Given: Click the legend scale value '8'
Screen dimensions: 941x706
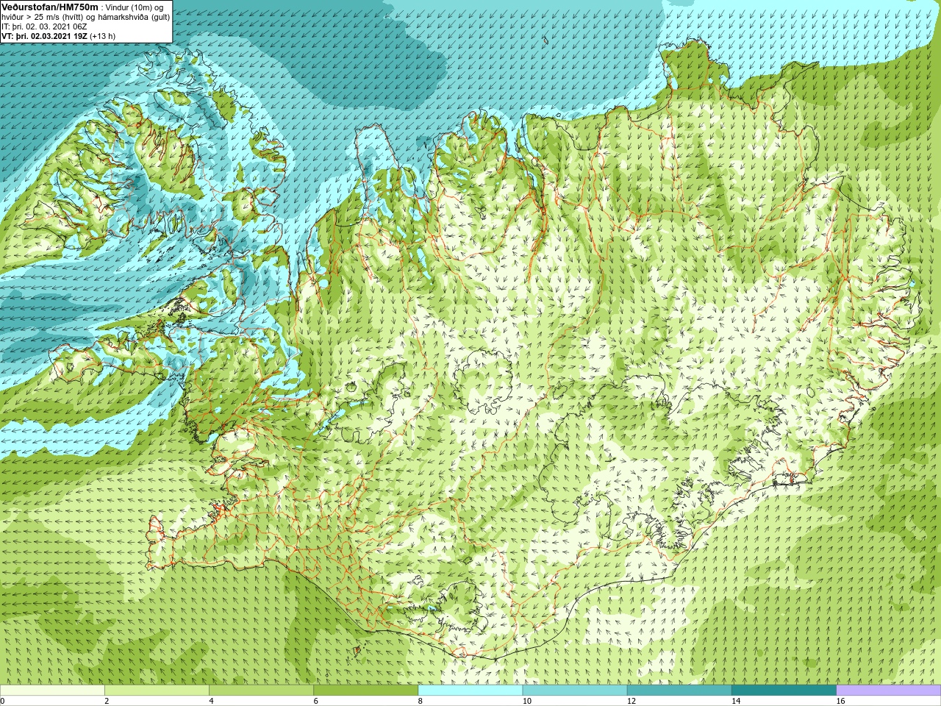Looking at the screenshot, I should (x=420, y=702).
